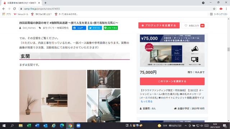Open the Chrome three-dot menu
Screen dimensions: 230x129
pos(226,9)
